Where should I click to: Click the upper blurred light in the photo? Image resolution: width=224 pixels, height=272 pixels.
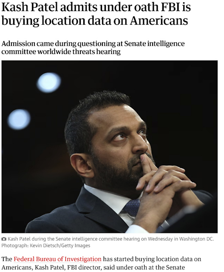tap(49, 82)
